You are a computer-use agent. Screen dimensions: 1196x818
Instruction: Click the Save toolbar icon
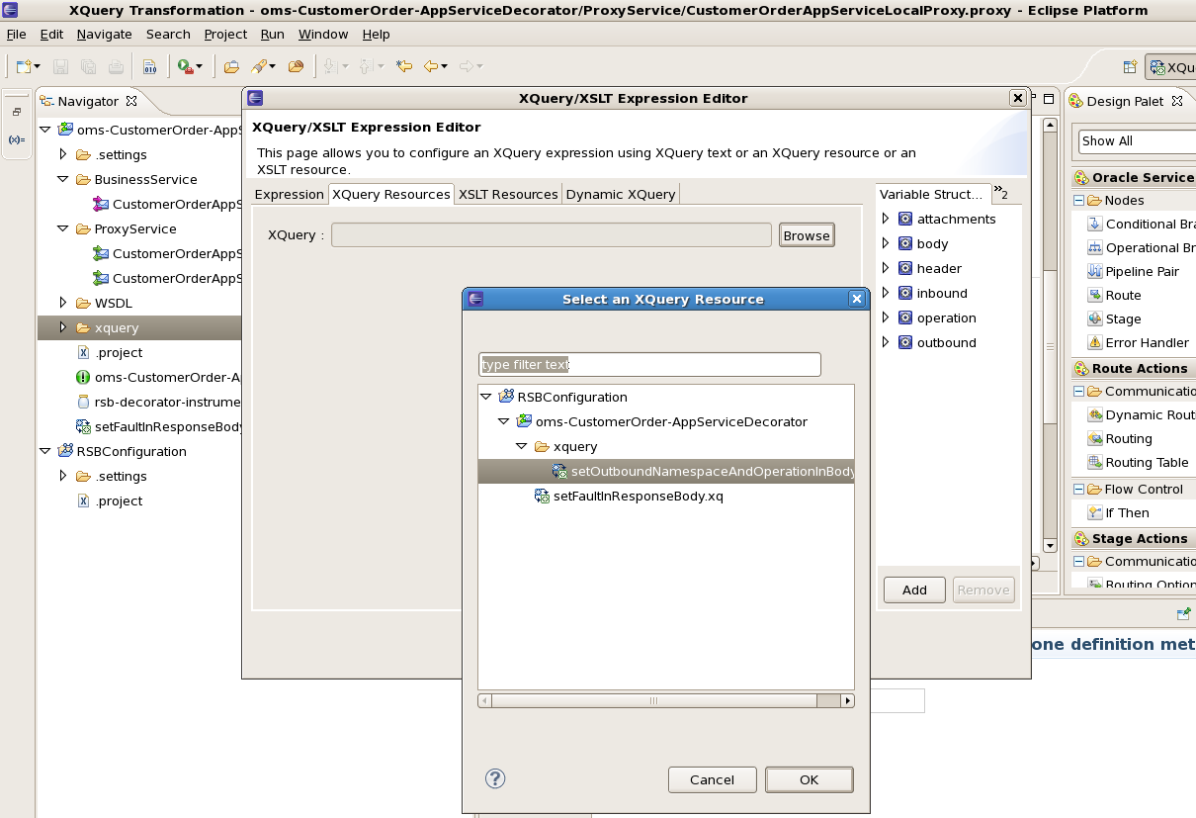[61, 66]
